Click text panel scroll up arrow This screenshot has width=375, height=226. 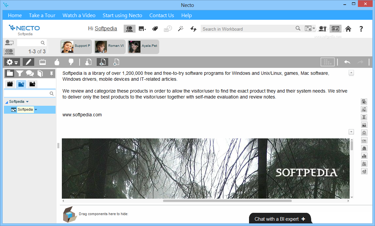coord(351,72)
